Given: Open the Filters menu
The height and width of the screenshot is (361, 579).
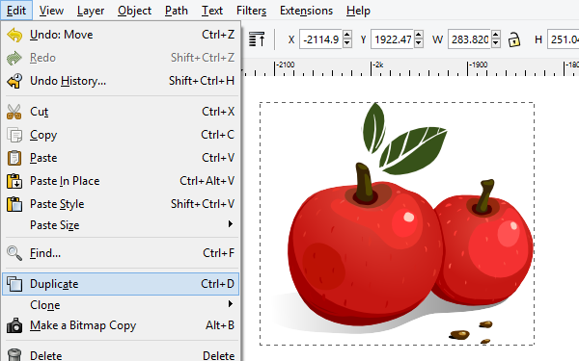Looking at the screenshot, I should click(x=251, y=11).
